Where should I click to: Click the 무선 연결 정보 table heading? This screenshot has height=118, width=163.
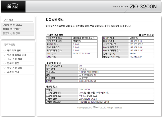[x=53, y=63]
